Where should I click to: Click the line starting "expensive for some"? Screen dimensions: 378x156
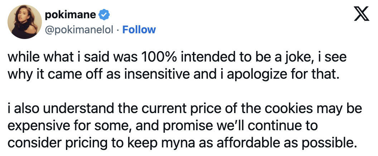[x=163, y=126]
